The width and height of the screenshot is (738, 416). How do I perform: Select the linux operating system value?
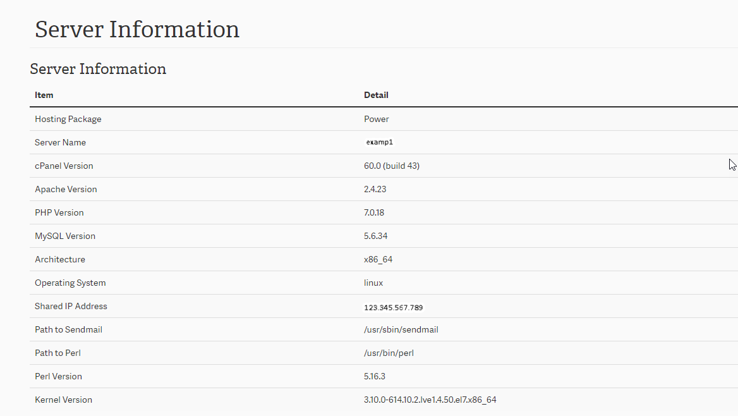tap(373, 283)
